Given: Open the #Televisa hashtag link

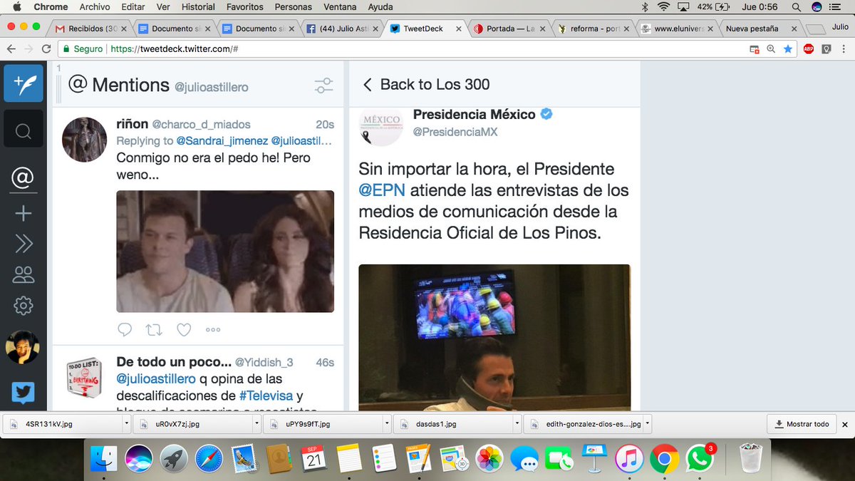Looking at the screenshot, I should [267, 395].
